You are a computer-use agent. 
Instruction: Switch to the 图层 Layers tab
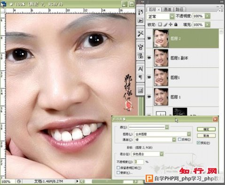click(x=152, y=9)
